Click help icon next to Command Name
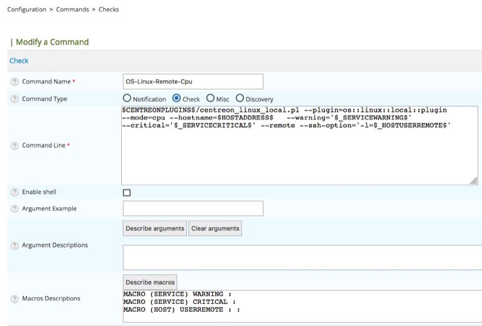The image size is (482, 326). (14, 82)
